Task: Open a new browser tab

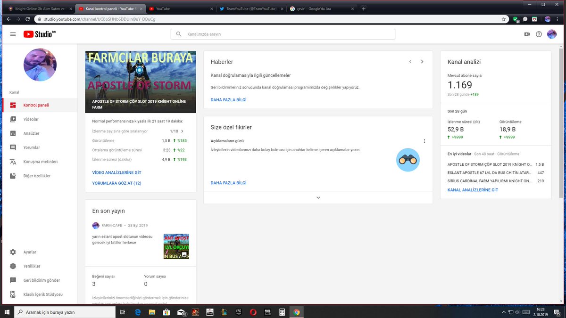Action: 364,8
